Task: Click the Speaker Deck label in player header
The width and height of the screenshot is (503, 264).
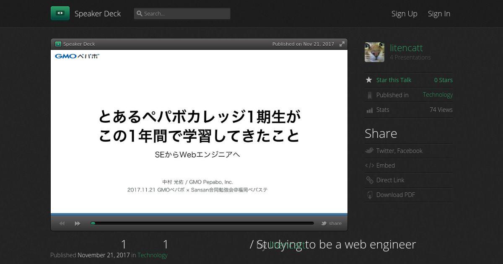Action: pos(79,44)
